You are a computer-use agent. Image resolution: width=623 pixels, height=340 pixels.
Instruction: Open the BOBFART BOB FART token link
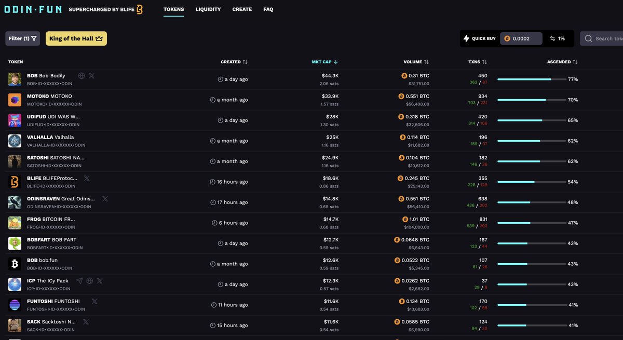(51, 240)
